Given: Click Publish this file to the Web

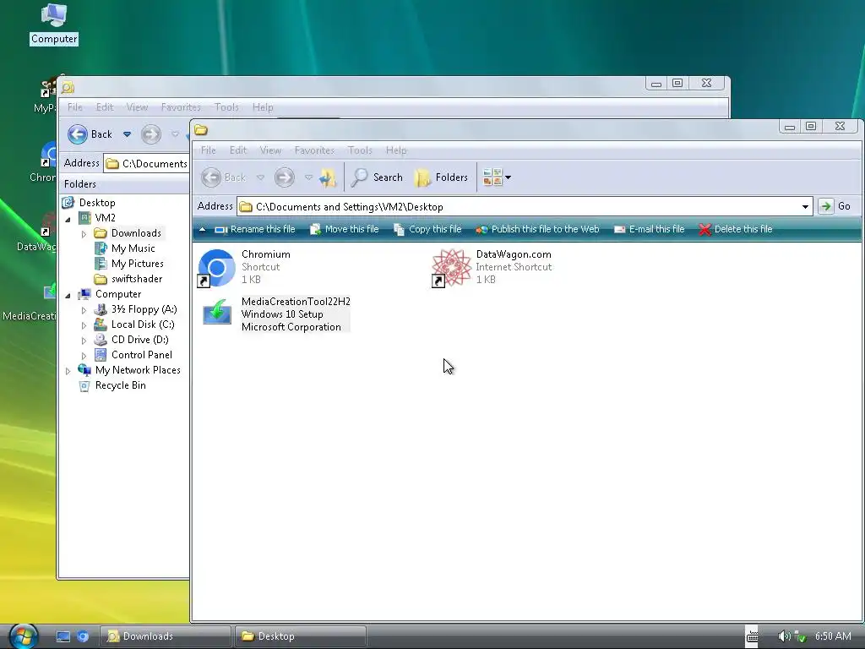Looking at the screenshot, I should [537, 229].
